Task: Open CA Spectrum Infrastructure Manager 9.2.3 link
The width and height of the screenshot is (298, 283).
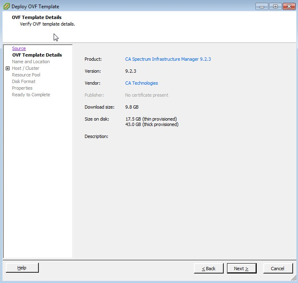Action: click(168, 59)
